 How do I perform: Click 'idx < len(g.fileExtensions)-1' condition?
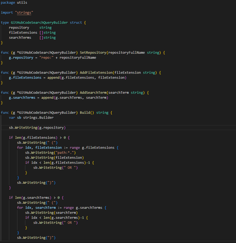(61, 162)
